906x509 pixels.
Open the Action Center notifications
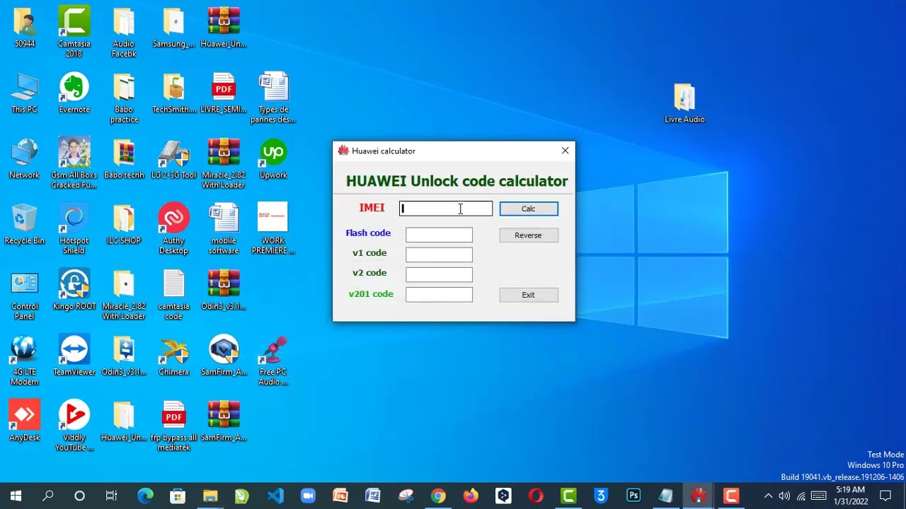885,496
